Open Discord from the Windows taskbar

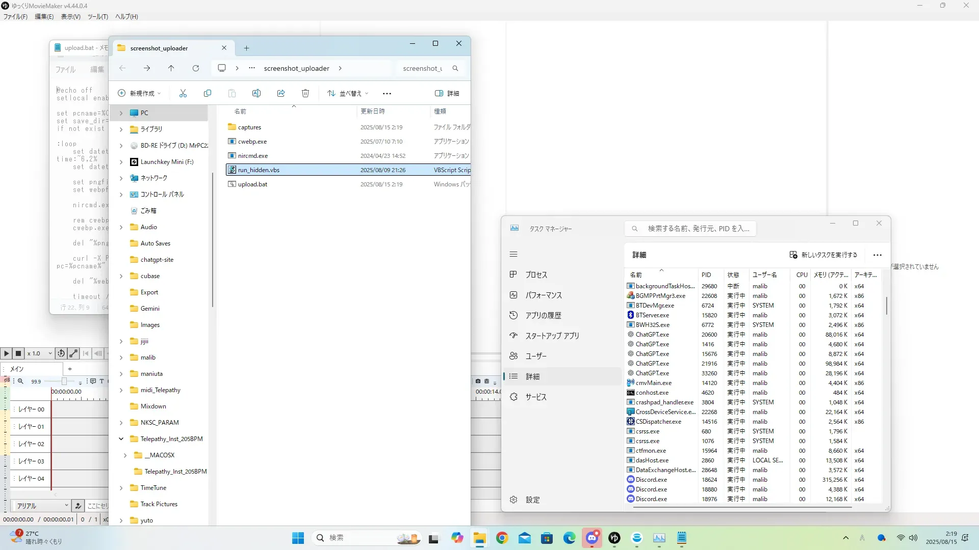[x=591, y=538]
